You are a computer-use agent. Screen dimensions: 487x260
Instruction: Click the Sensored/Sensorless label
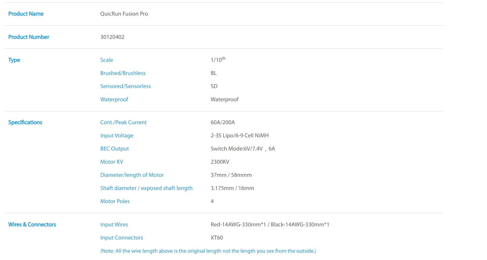tap(125, 86)
